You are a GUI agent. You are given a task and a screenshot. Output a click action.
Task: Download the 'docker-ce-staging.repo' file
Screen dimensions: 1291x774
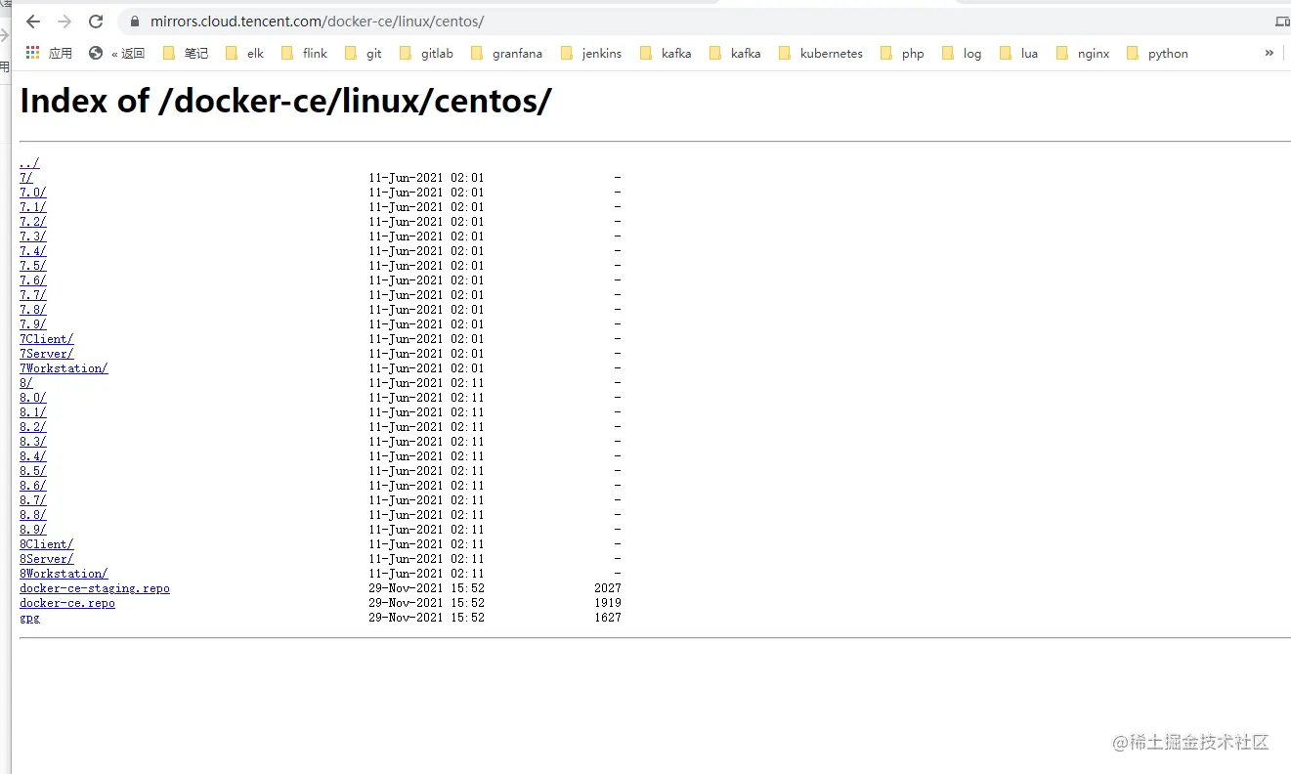[x=95, y=588]
